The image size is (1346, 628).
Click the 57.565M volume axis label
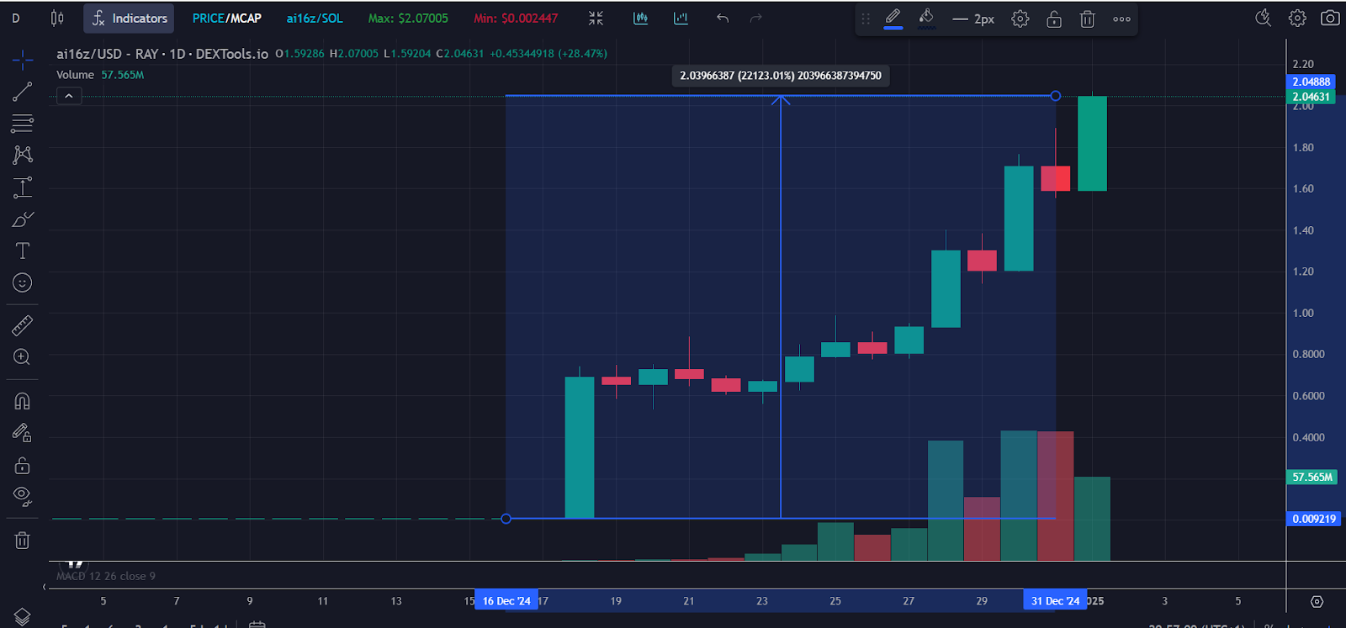coord(1312,477)
